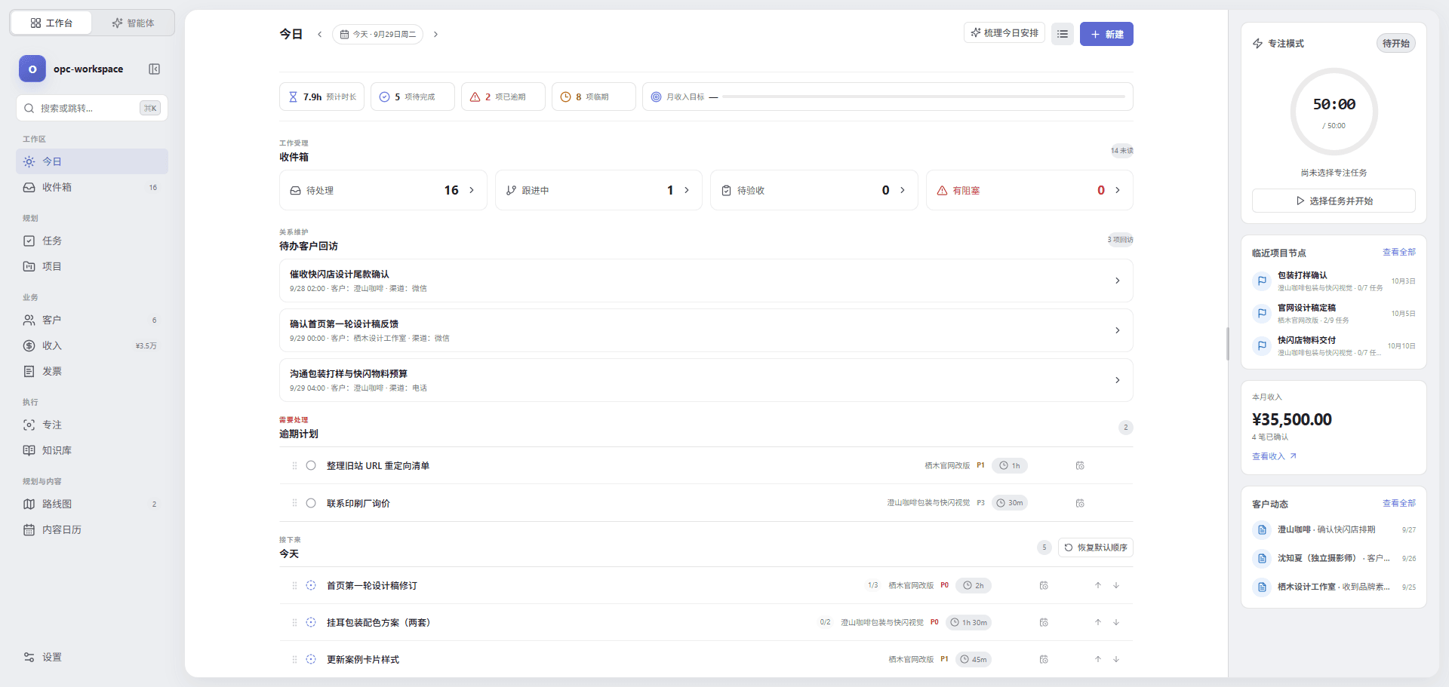This screenshot has width=1449, height=687.
Task: Click 月收入目标 progress bar
Action: point(923,97)
